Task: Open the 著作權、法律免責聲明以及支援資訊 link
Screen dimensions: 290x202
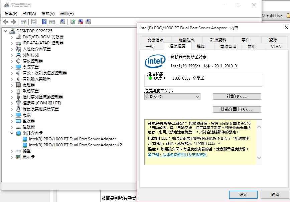Action: [x=177, y=155]
